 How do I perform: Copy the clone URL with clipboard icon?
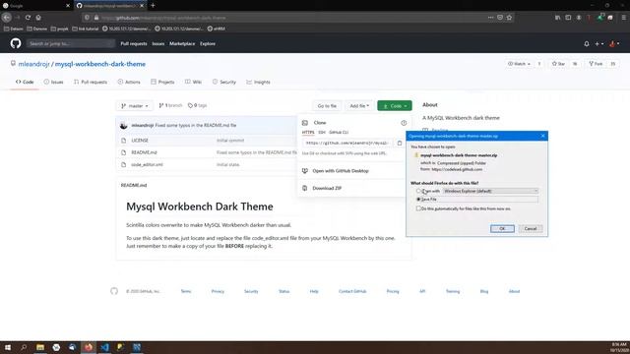pyautogui.click(x=400, y=143)
